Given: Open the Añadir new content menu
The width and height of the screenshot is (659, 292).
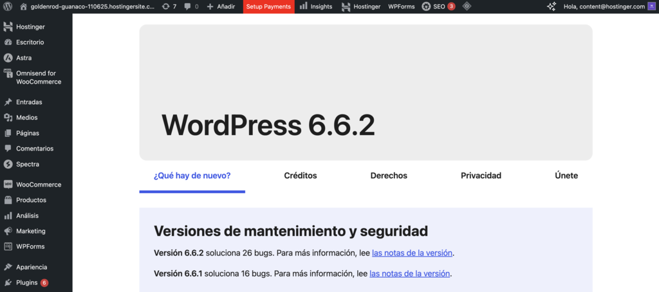Looking at the screenshot, I should (221, 6).
